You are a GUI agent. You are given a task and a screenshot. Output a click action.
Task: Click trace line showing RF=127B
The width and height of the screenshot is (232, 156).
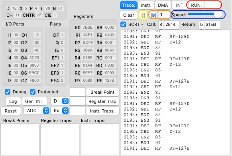click(x=157, y=148)
